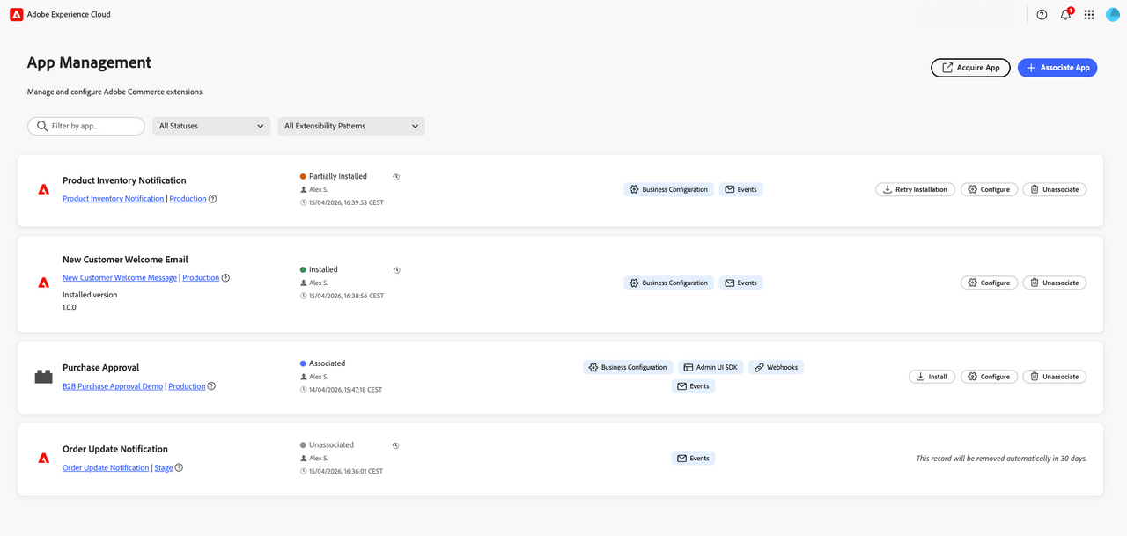
Task: Open the app switcher grid icon
Action: pyautogui.click(x=1089, y=15)
